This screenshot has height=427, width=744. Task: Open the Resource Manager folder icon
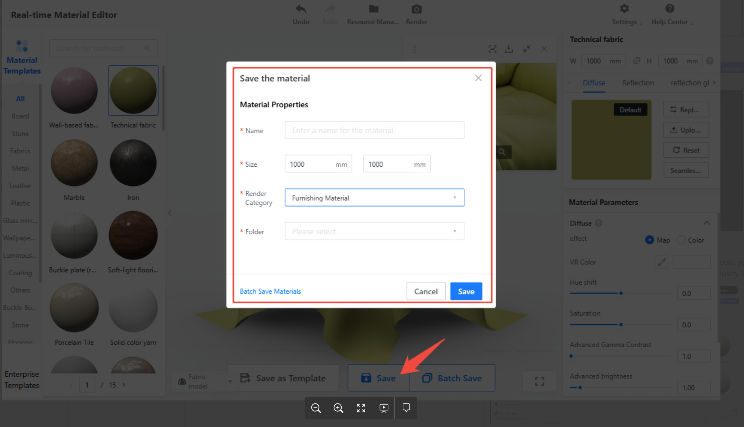[x=373, y=9]
